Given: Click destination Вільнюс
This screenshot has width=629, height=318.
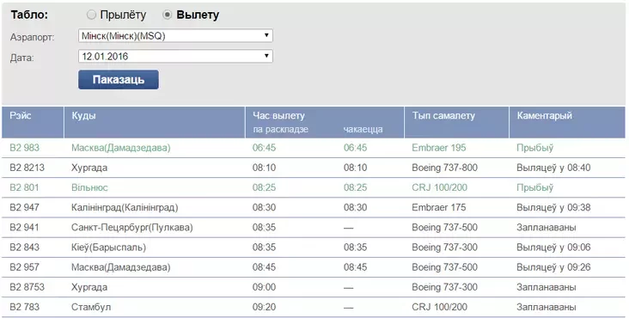Looking at the screenshot, I should pyautogui.click(x=89, y=187).
